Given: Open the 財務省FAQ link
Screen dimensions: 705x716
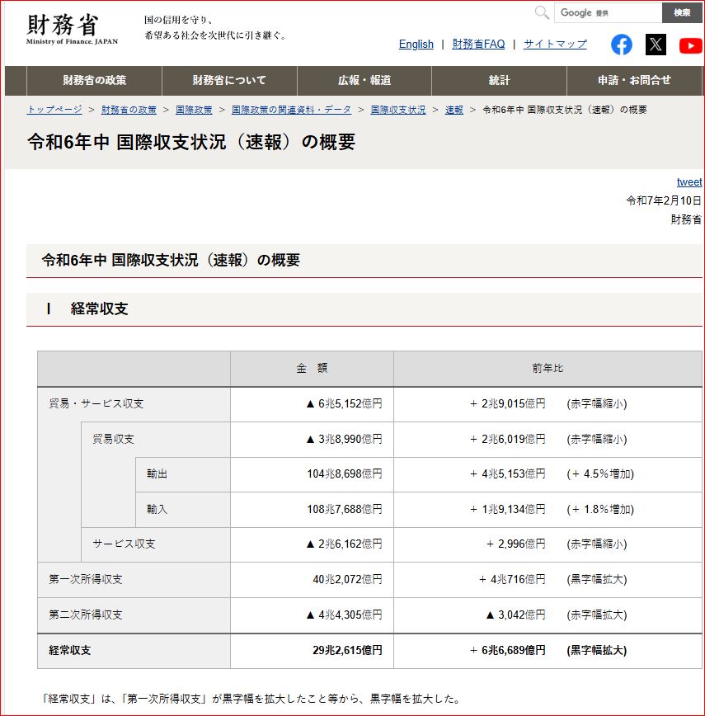Looking at the screenshot, I should tap(478, 45).
